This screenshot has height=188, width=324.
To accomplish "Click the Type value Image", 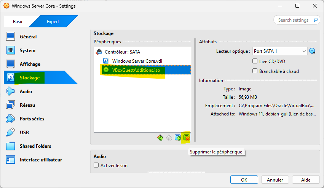I will tap(245, 89).
